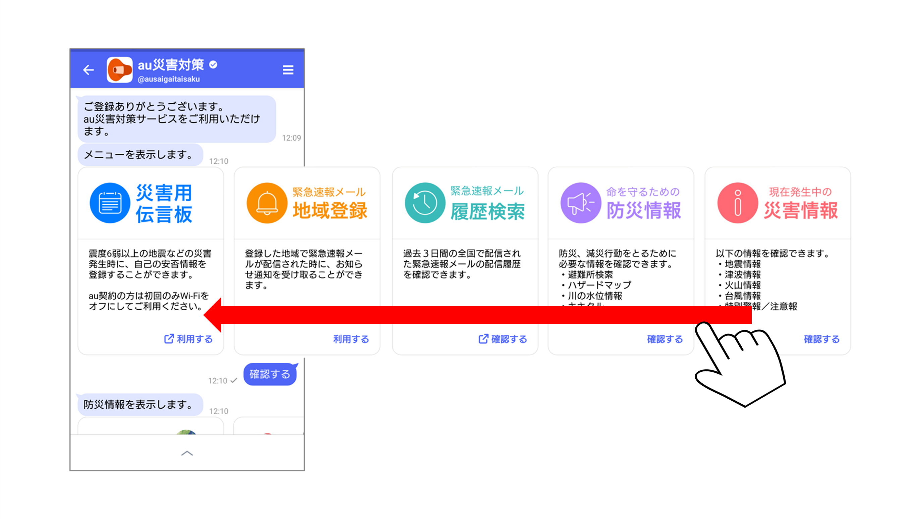
Task: Click the purple megaphone 防災情報 icon
Action: point(581,203)
